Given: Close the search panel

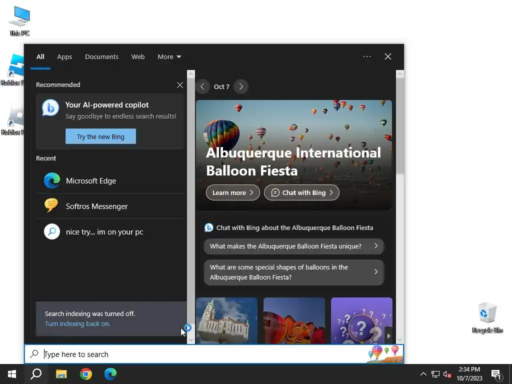Looking at the screenshot, I should tap(388, 56).
